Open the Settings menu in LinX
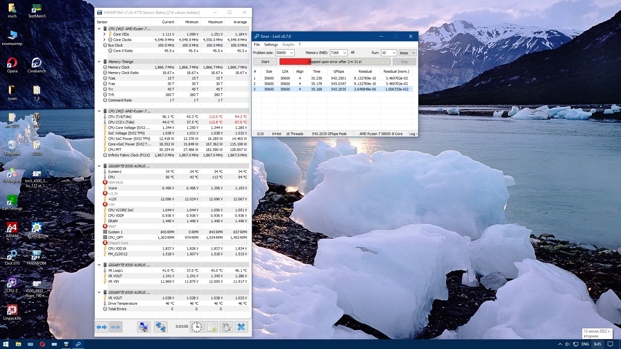The width and height of the screenshot is (621, 349). [271, 45]
